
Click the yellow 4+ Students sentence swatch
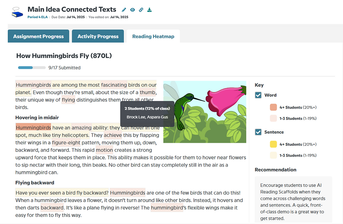(273, 144)
